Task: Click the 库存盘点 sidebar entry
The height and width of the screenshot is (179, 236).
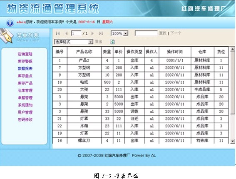Action: tap(25, 76)
